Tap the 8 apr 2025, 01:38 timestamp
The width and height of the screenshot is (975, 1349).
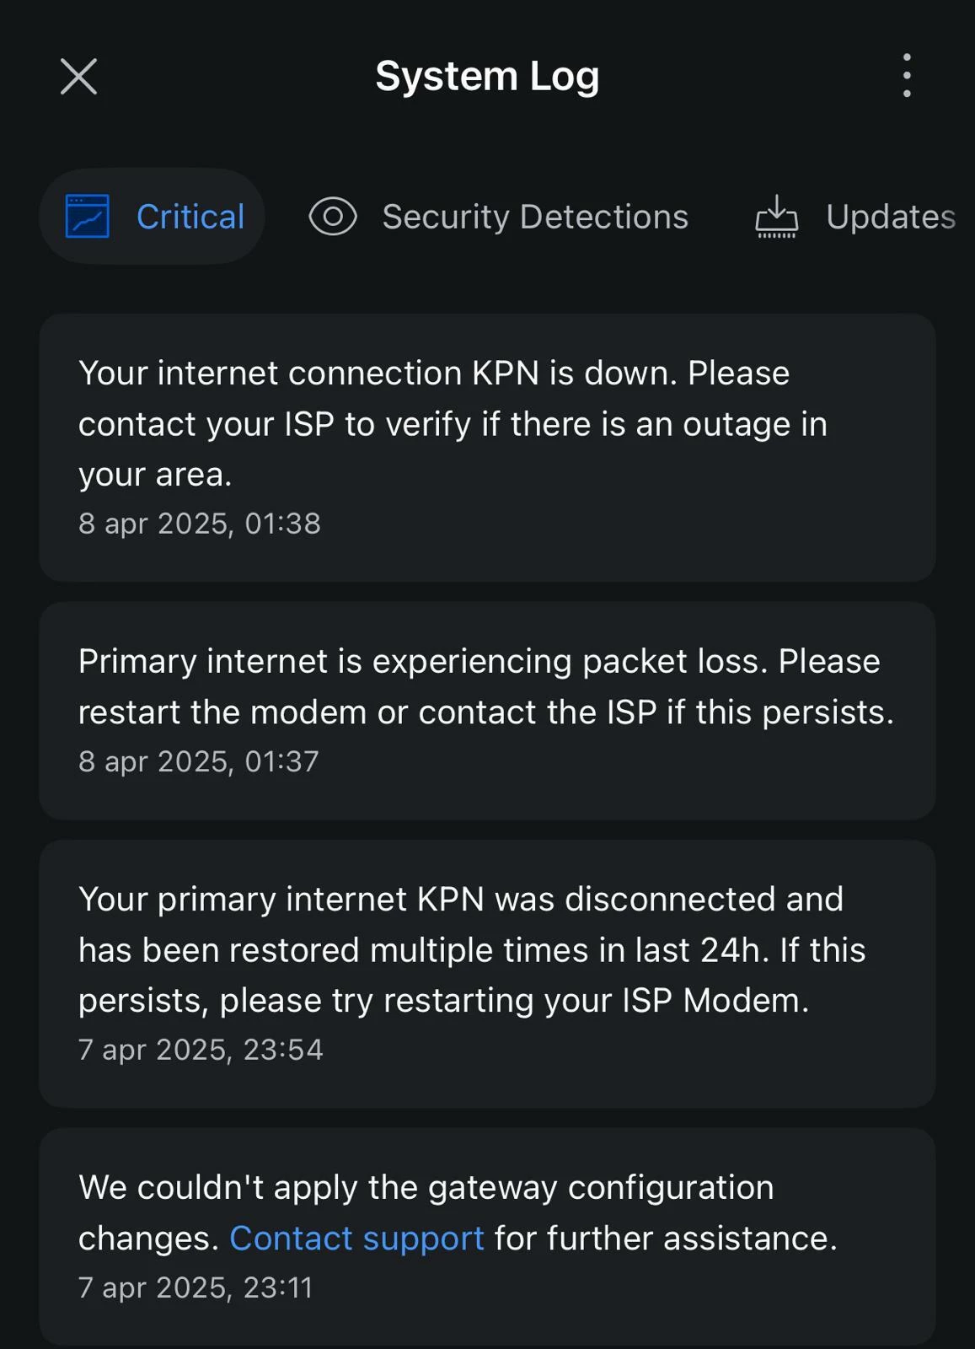click(200, 524)
